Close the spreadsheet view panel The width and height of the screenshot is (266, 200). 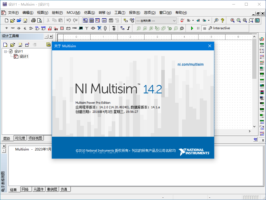click(4, 146)
